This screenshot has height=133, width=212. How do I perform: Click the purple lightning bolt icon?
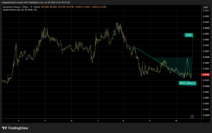tap(192, 116)
